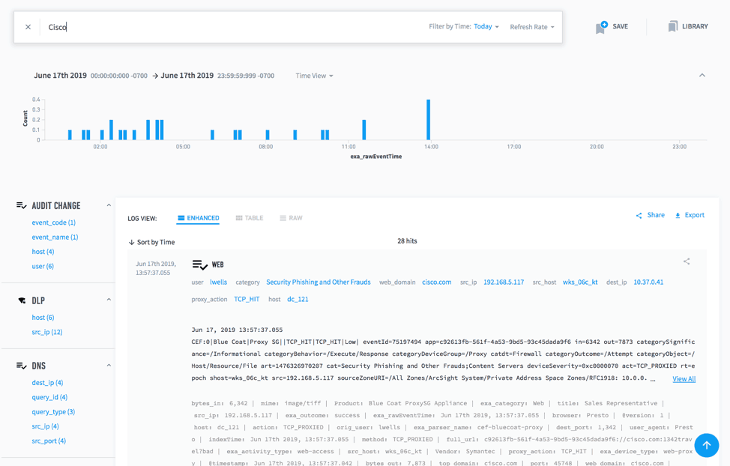This screenshot has height=466, width=730.
Task: Click the AUDIT CHANGE section icon
Action: 21,205
